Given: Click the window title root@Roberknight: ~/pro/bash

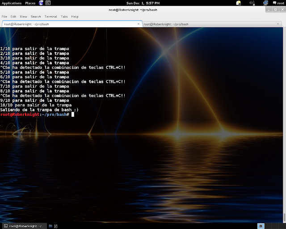Looking at the screenshot, I should [x=133, y=10].
